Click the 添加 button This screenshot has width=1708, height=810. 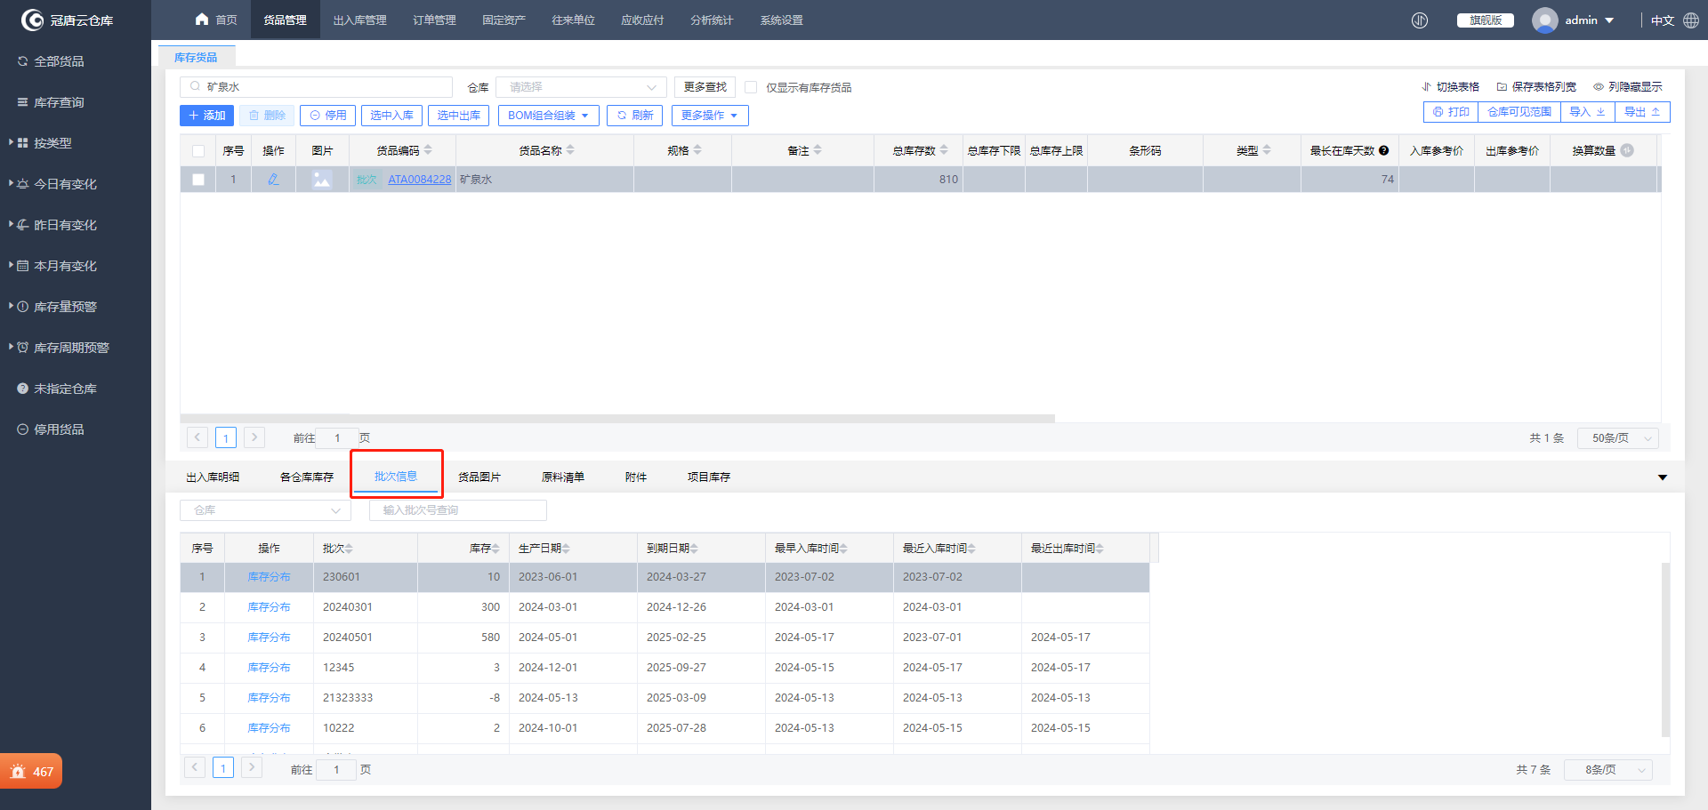[206, 116]
